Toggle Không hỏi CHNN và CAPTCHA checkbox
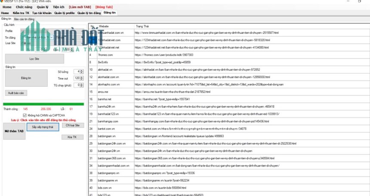The image size is (370, 196). (25, 115)
